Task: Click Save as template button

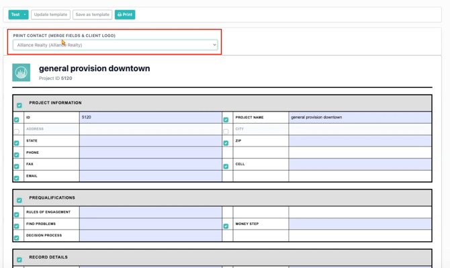Action: pyautogui.click(x=93, y=15)
